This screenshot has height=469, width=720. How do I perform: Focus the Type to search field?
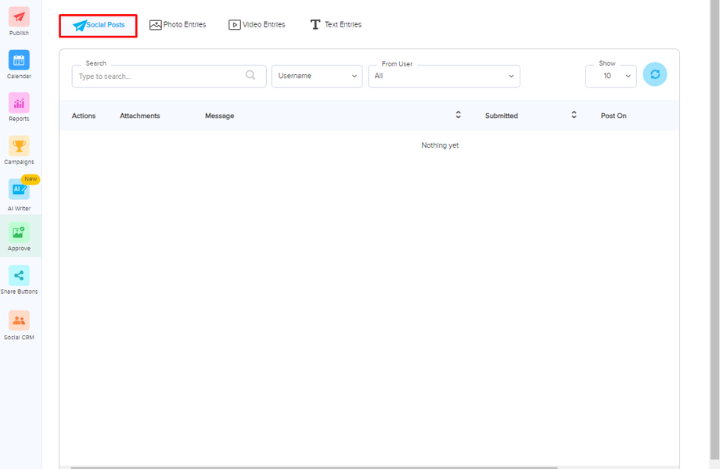pyautogui.click(x=169, y=76)
